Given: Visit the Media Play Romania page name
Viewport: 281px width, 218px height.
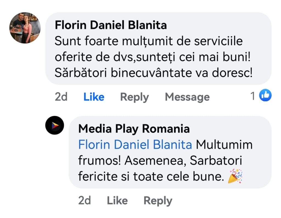Looking at the screenshot, I should tap(134, 129).
